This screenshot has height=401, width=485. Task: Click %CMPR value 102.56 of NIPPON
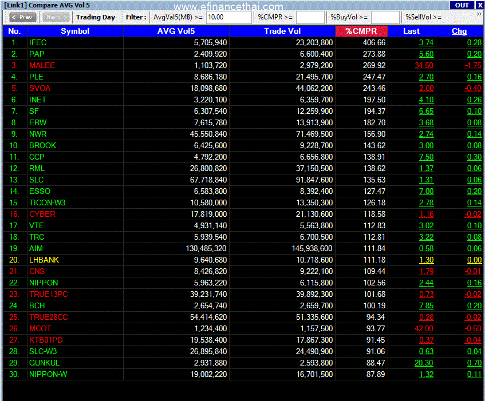click(x=374, y=283)
